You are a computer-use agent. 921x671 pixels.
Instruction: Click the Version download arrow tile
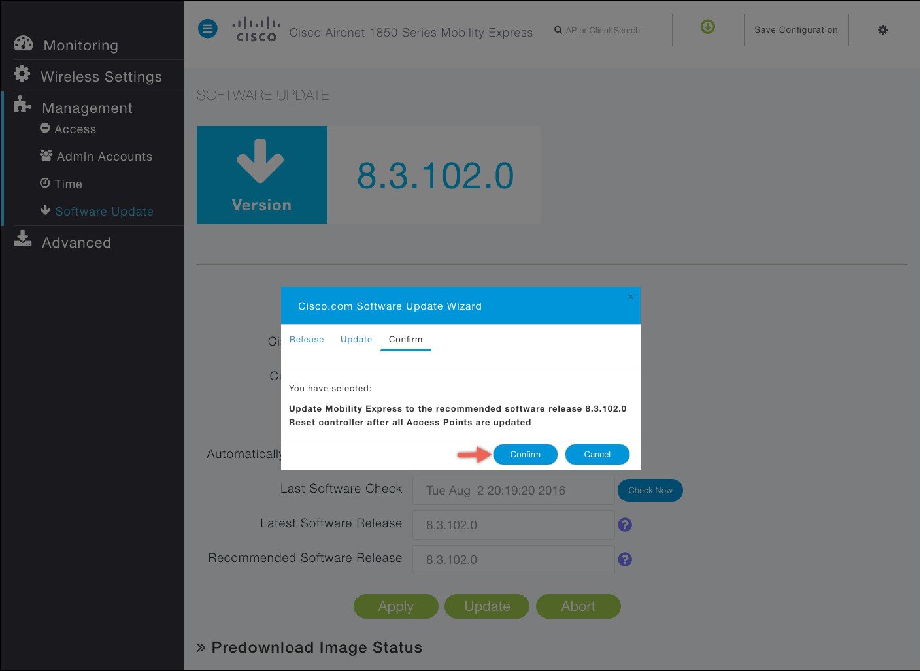point(261,175)
